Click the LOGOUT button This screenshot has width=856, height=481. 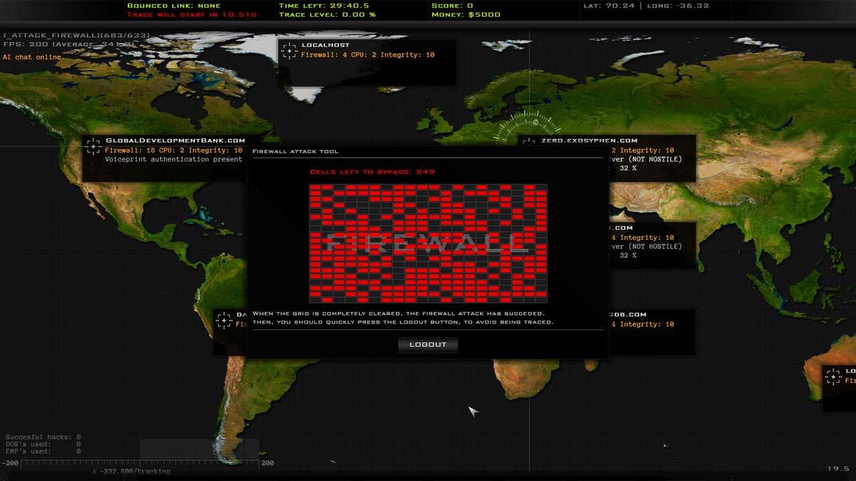(x=427, y=345)
